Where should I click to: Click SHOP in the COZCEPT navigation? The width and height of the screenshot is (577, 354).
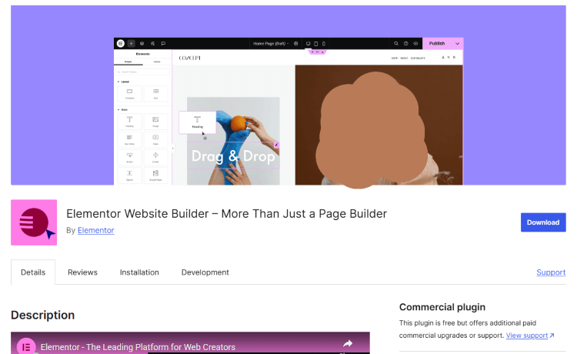click(395, 58)
